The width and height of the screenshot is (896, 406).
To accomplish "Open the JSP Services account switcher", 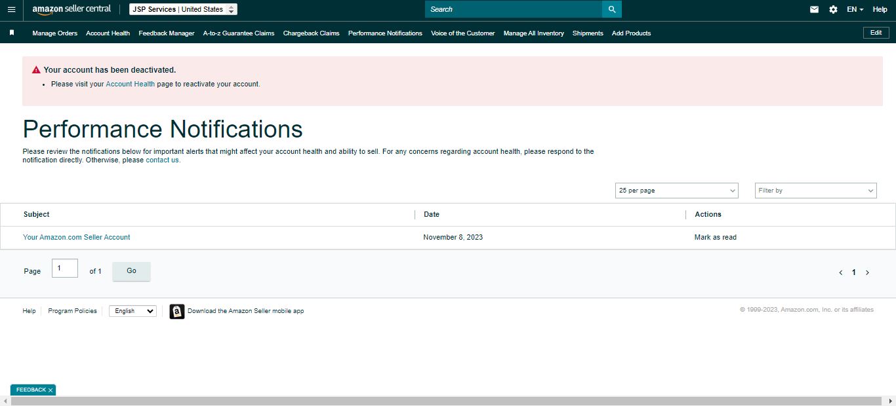I will pyautogui.click(x=183, y=9).
